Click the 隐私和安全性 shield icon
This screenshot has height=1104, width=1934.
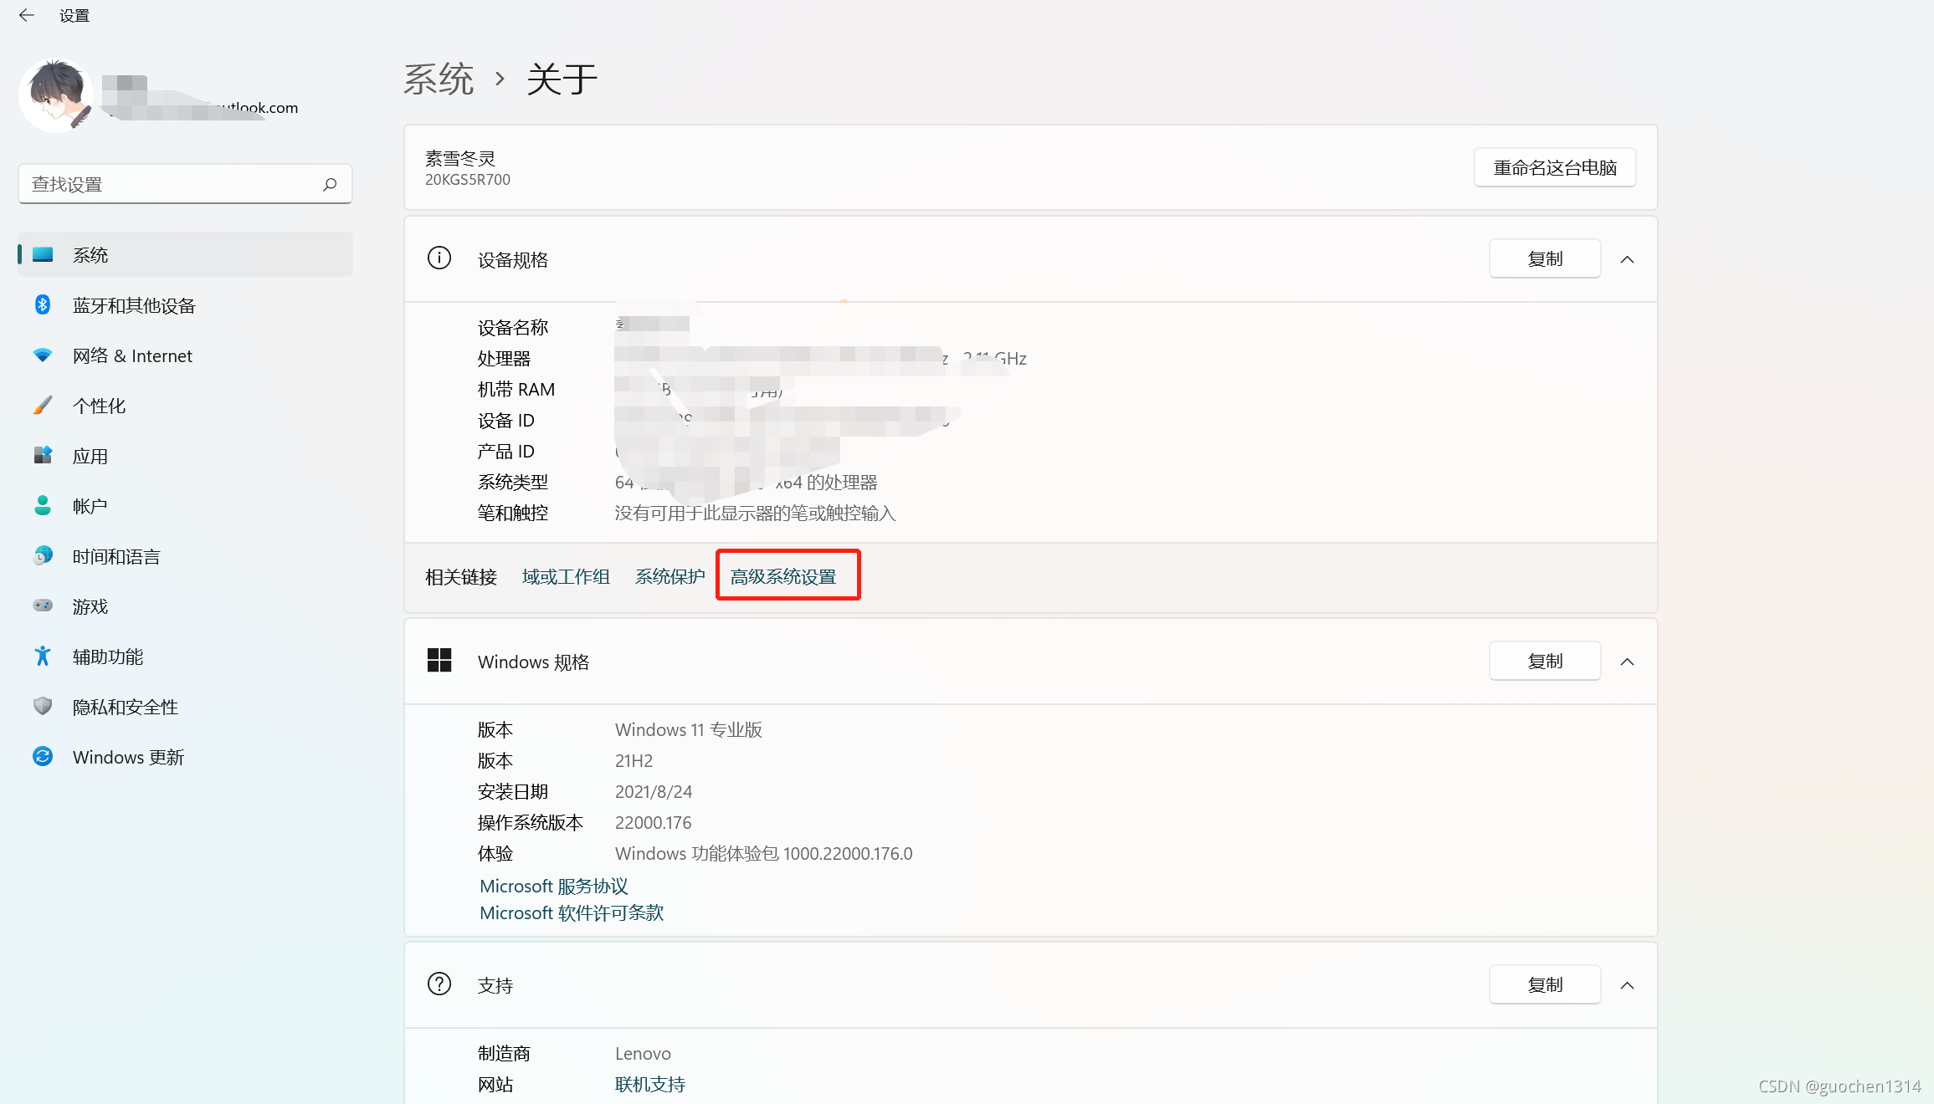coord(43,706)
